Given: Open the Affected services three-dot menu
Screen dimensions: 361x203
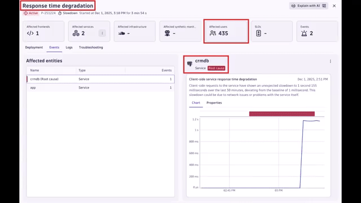Looking at the screenshot, I should (x=102, y=33).
